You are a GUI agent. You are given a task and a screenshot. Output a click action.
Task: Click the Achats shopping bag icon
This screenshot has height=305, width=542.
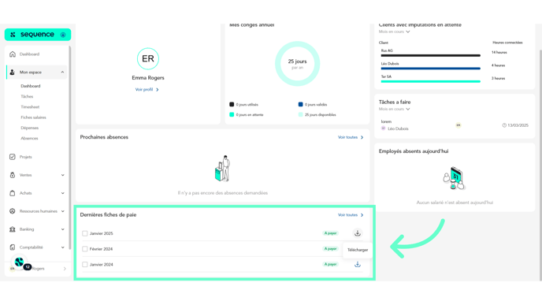tap(13, 193)
